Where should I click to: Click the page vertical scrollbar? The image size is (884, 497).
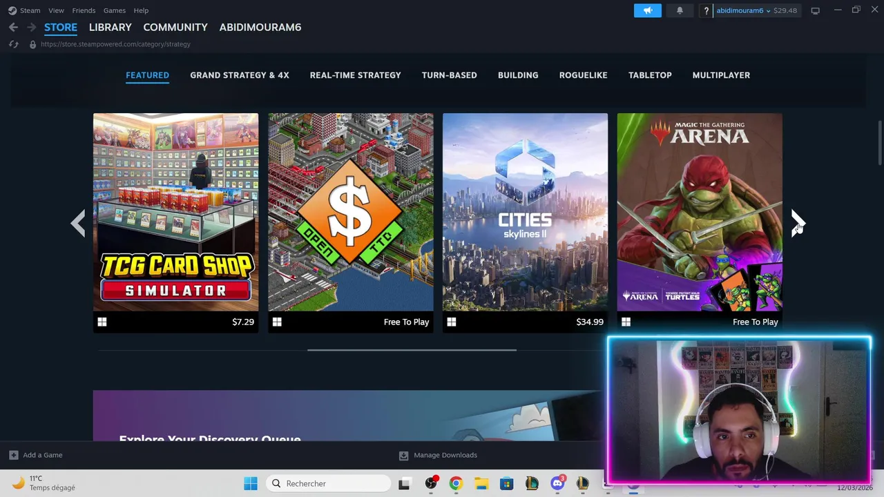[879, 143]
